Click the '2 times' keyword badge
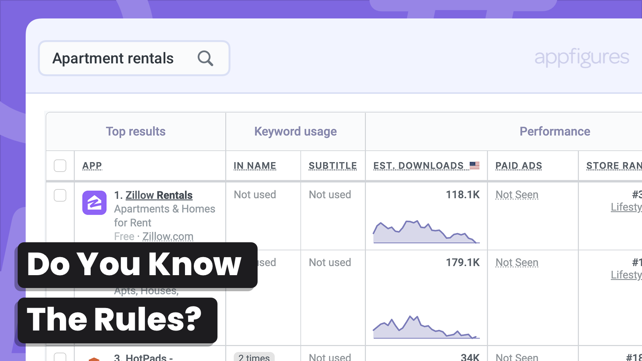Image resolution: width=642 pixels, height=361 pixels. (x=254, y=357)
